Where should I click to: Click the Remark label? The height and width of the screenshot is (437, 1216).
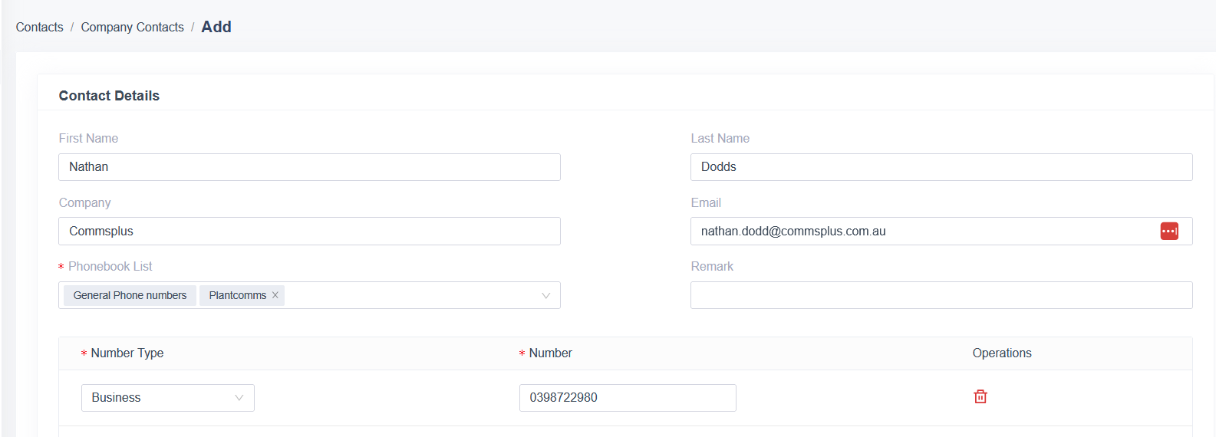712,266
